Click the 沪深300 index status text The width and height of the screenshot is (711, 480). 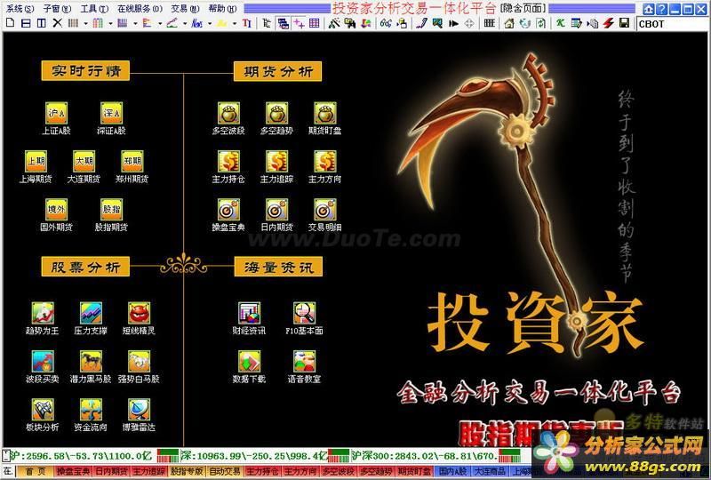[x=425, y=455]
